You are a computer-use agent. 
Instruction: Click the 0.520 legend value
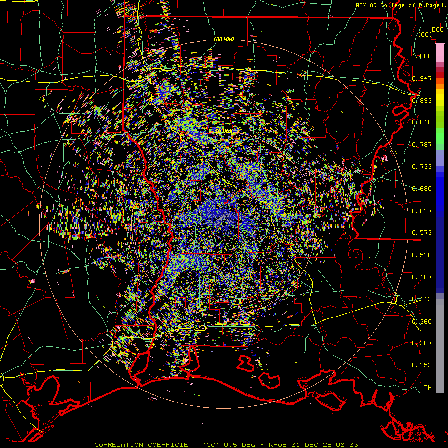click(x=422, y=255)
